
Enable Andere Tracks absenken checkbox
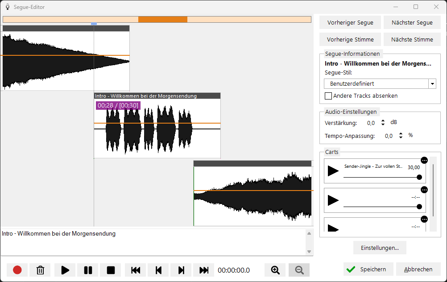(328, 96)
